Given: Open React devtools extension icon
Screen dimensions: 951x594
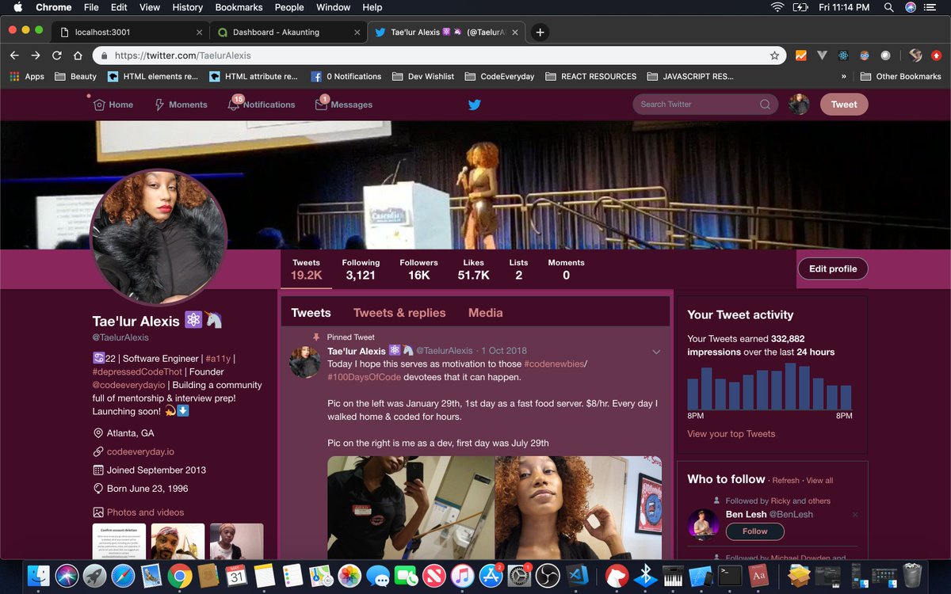Looking at the screenshot, I should [843, 55].
